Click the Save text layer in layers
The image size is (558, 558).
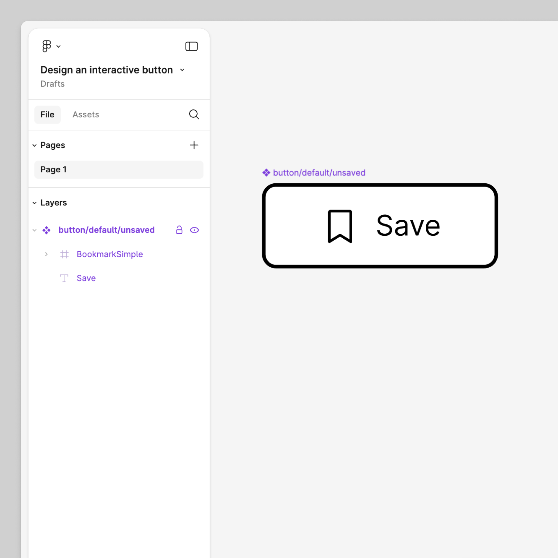[x=86, y=278]
